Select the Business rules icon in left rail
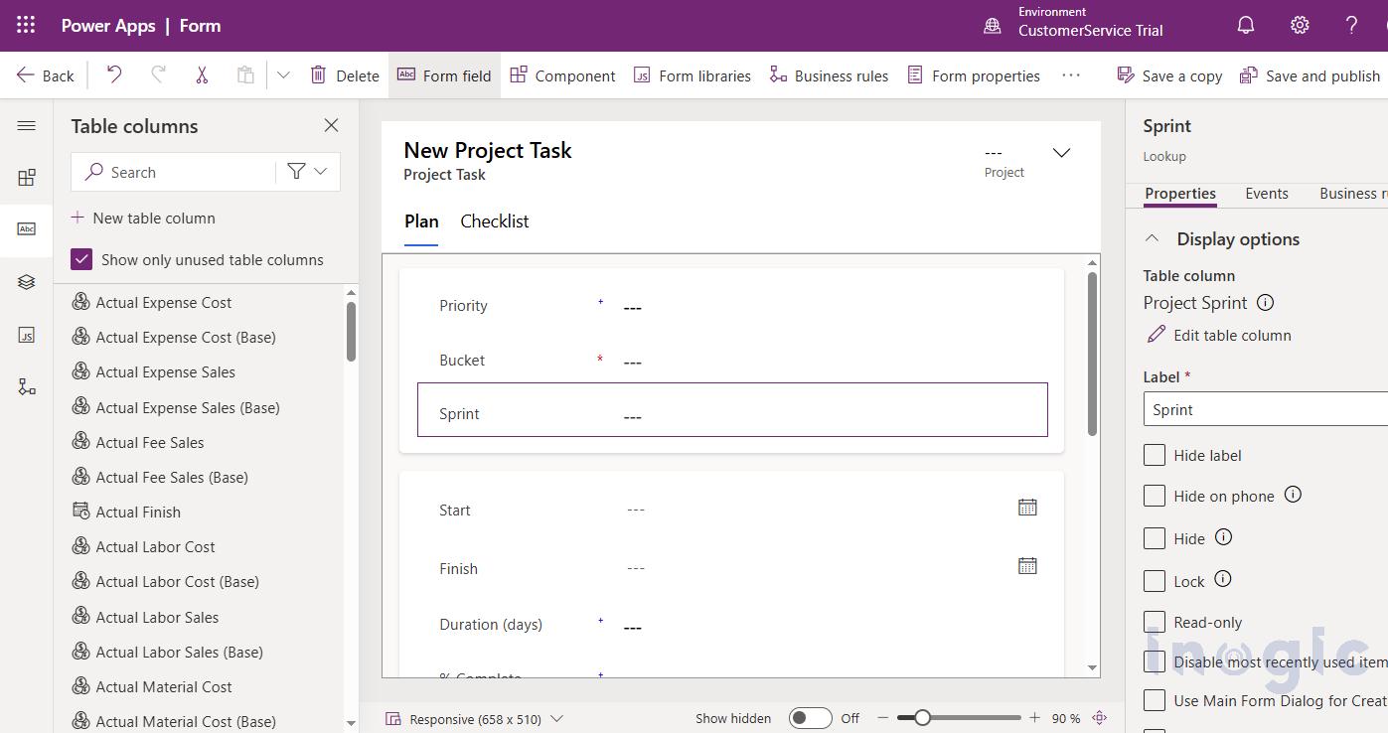The image size is (1388, 733). (x=26, y=386)
